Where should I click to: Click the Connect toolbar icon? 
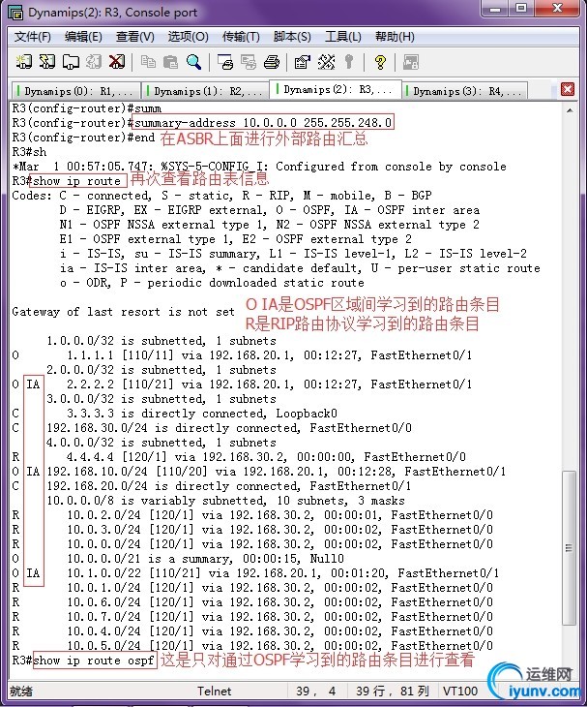click(24, 62)
